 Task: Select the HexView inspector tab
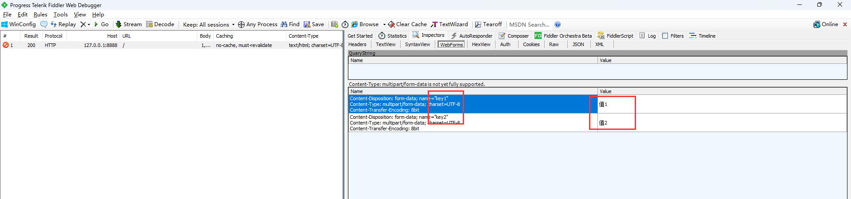pyautogui.click(x=481, y=44)
